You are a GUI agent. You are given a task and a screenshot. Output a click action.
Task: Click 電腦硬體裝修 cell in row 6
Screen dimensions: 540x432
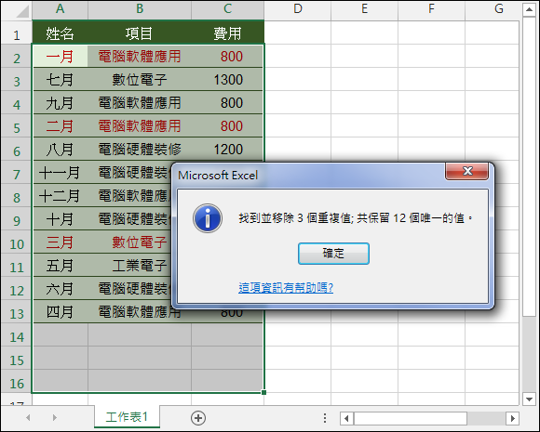click(140, 150)
